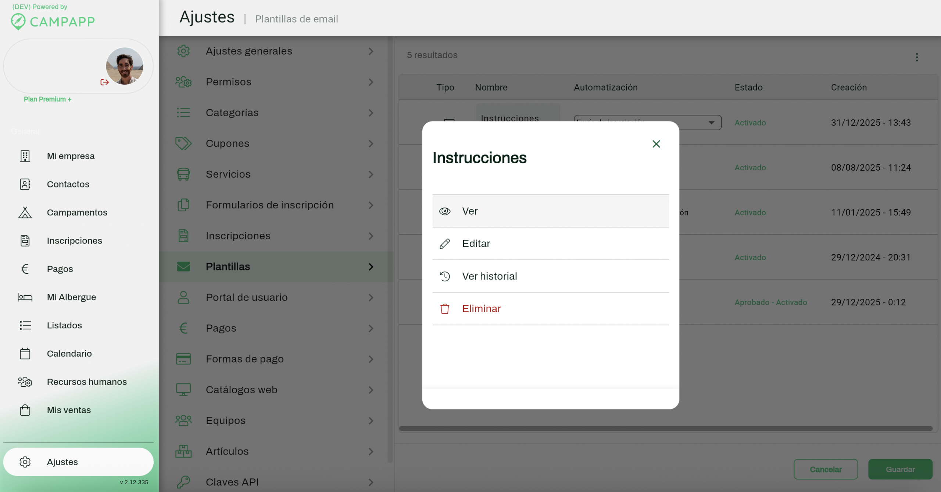Click the Cupones tag icon
This screenshot has height=492, width=941.
pyautogui.click(x=183, y=143)
